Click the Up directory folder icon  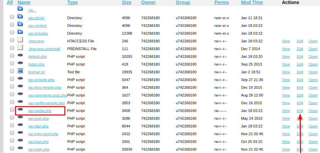coord(20,9)
